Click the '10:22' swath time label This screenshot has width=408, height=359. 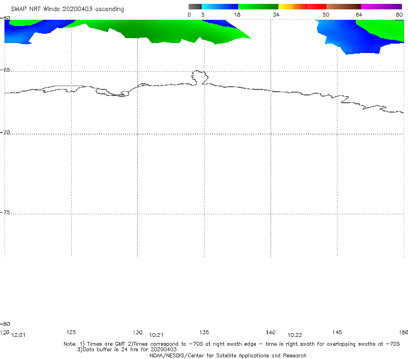[294, 335]
